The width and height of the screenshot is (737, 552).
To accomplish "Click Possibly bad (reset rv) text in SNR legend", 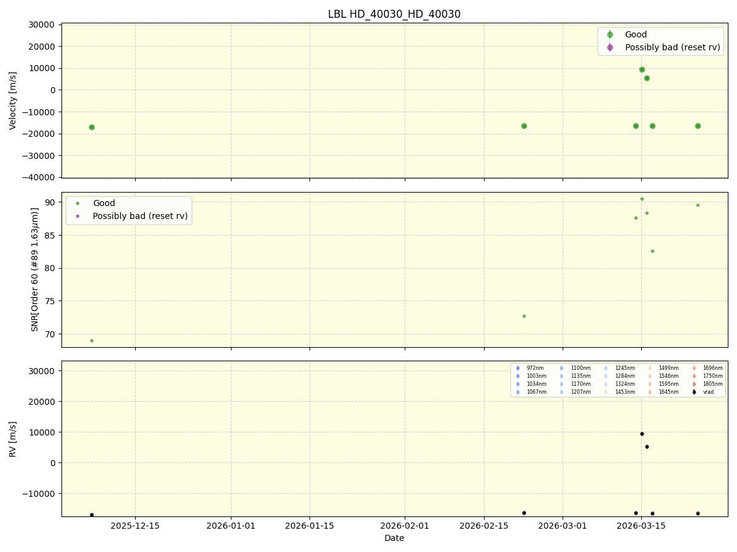I will (x=140, y=216).
